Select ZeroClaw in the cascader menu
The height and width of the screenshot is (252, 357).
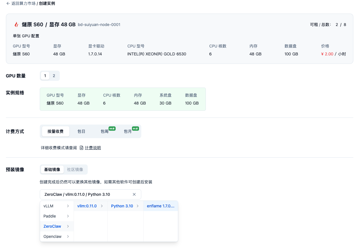(x=57, y=226)
